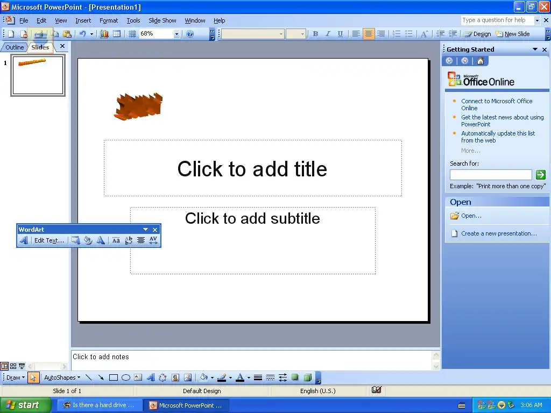
Task: Insert Diagram or Organization Chart
Action: click(163, 378)
